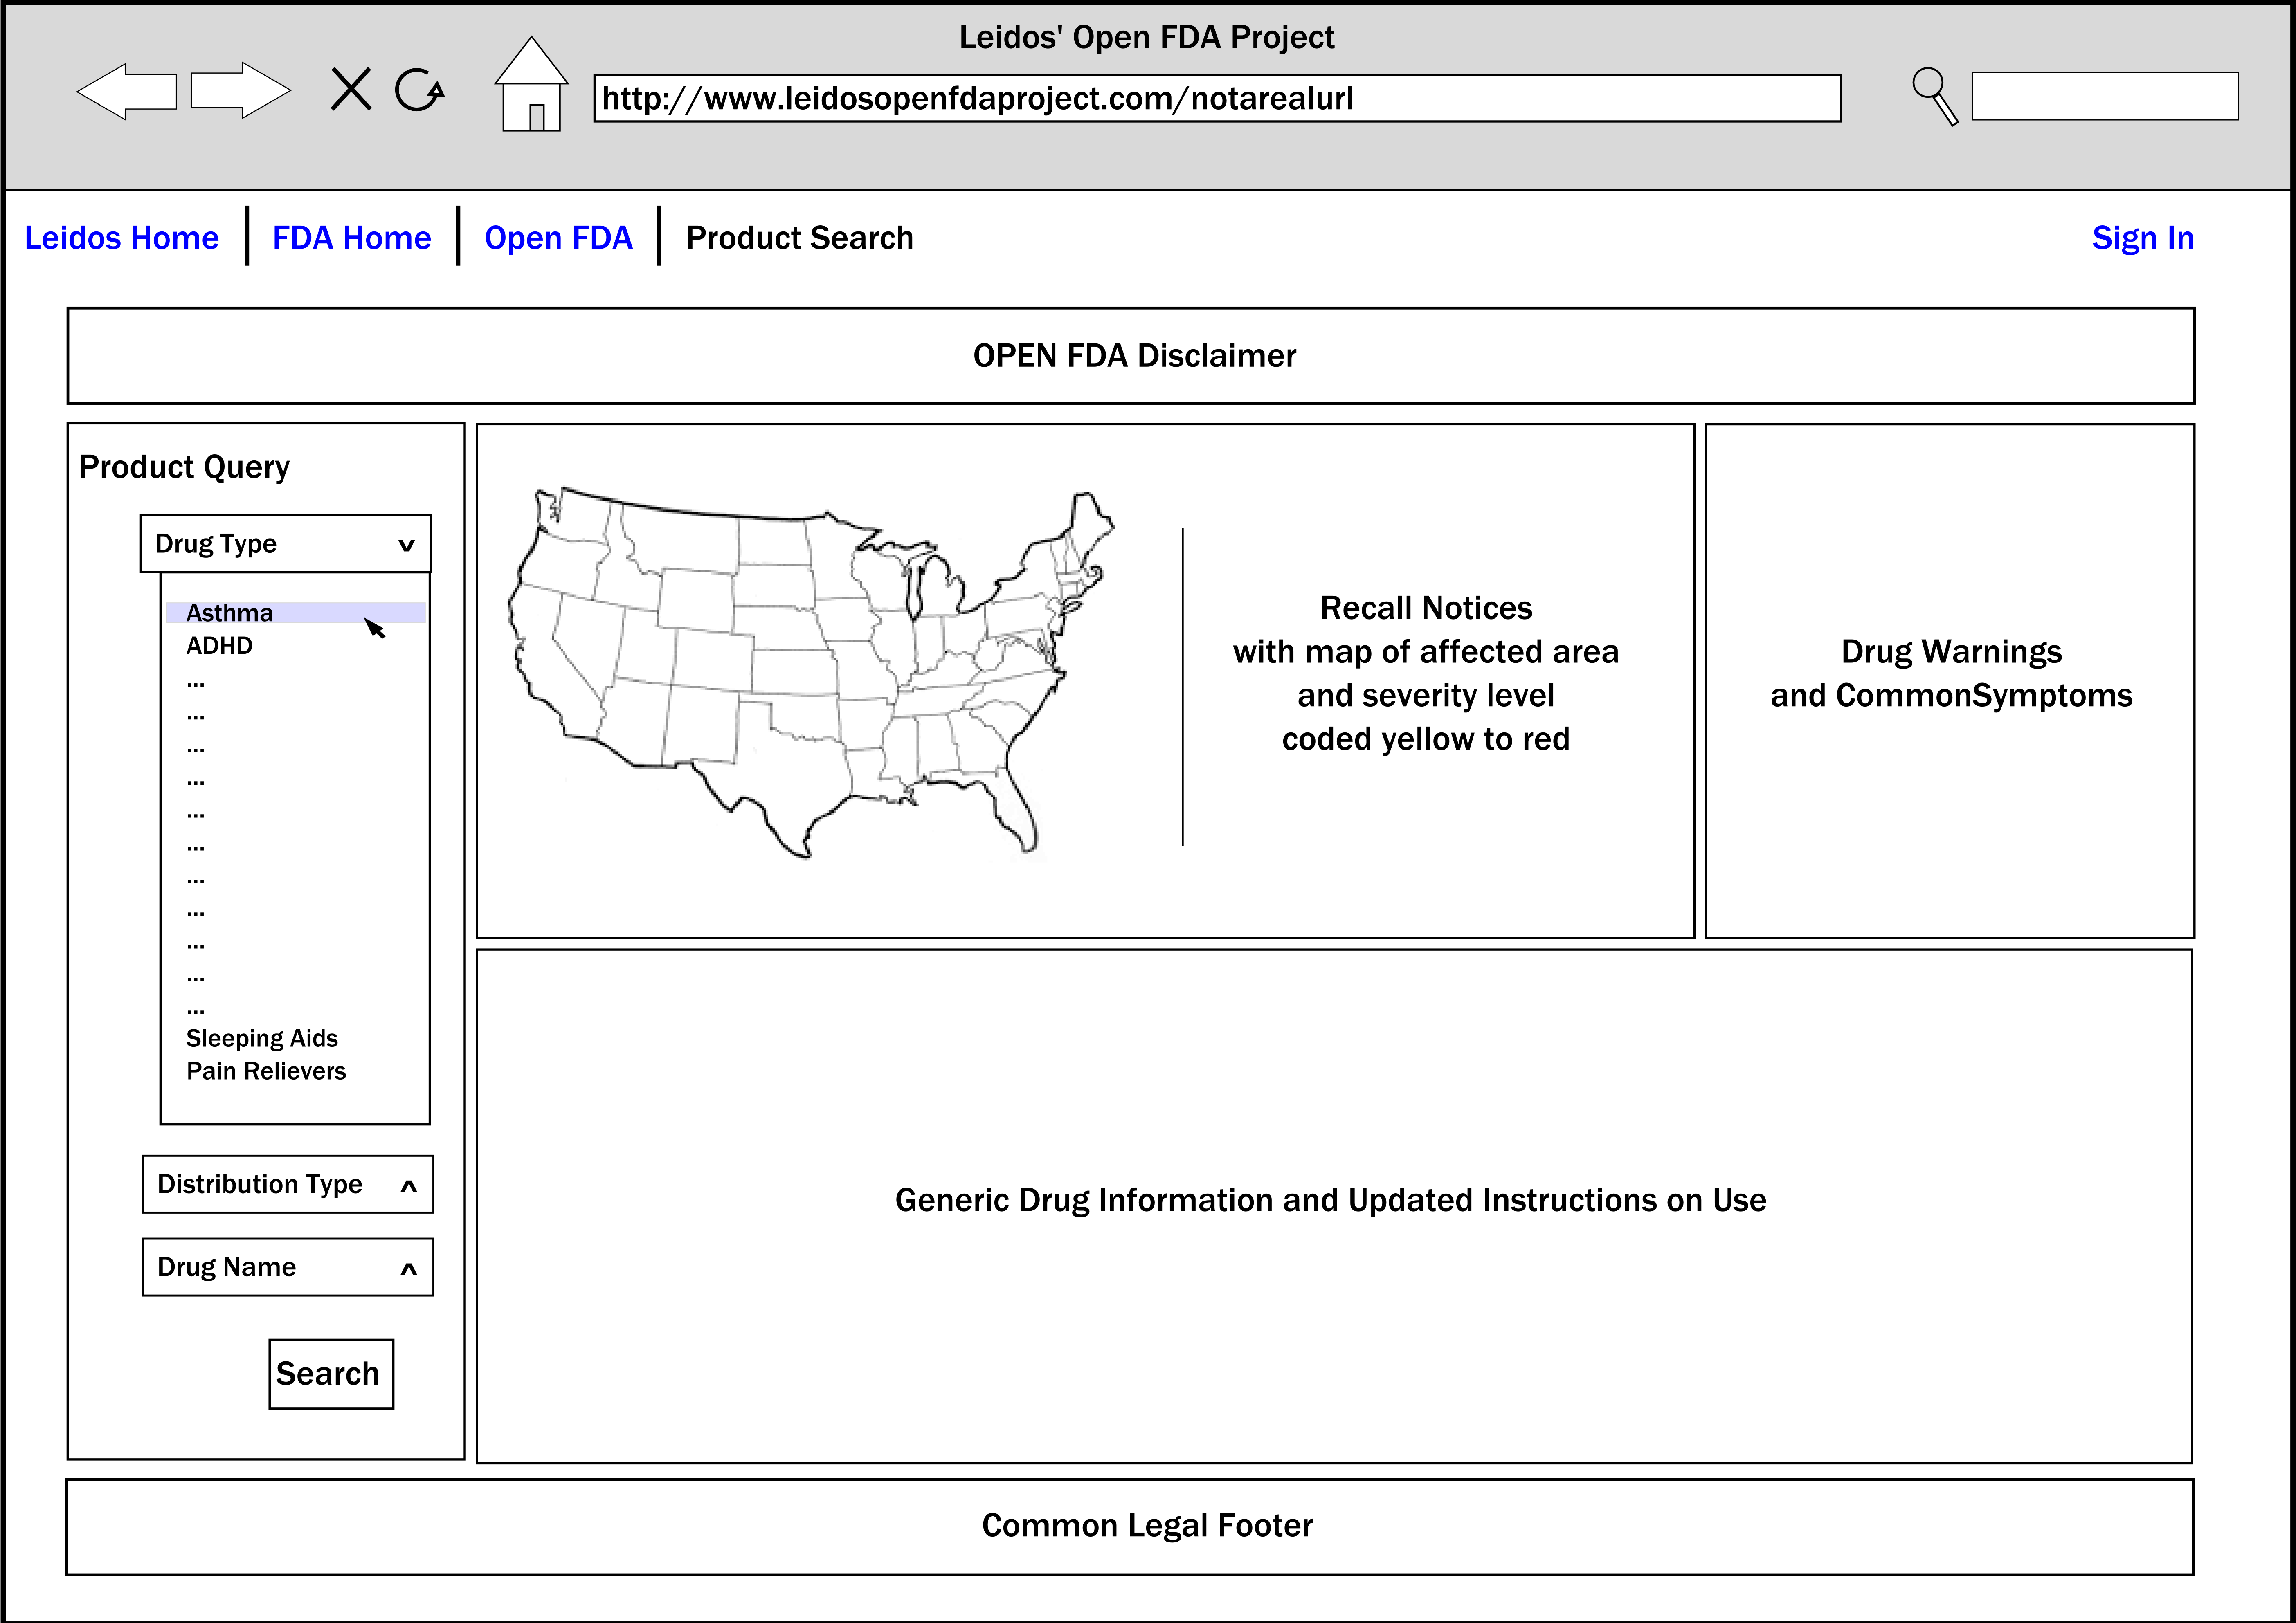Click the URL address bar
The height and width of the screenshot is (1623, 2296).
tap(1216, 98)
